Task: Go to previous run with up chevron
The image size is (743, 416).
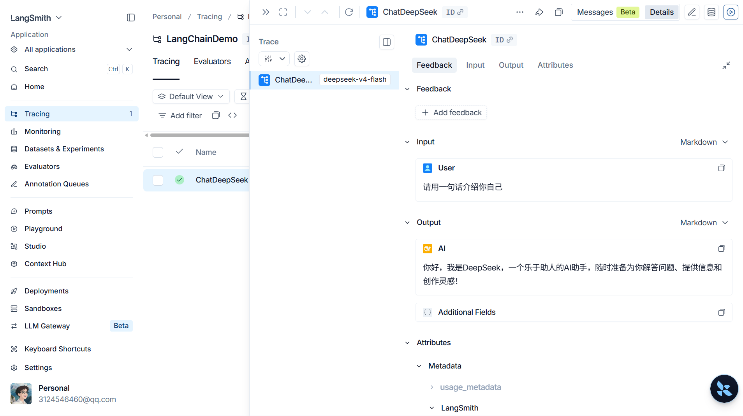Action: (x=325, y=12)
